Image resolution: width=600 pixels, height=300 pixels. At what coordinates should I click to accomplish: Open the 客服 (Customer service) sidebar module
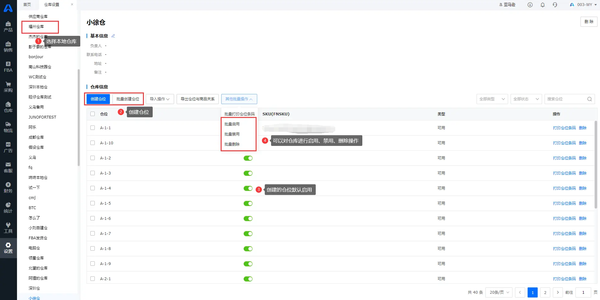click(8, 167)
